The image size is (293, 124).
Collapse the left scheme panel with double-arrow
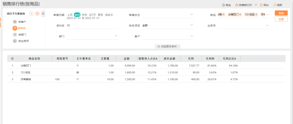(x=43, y=14)
